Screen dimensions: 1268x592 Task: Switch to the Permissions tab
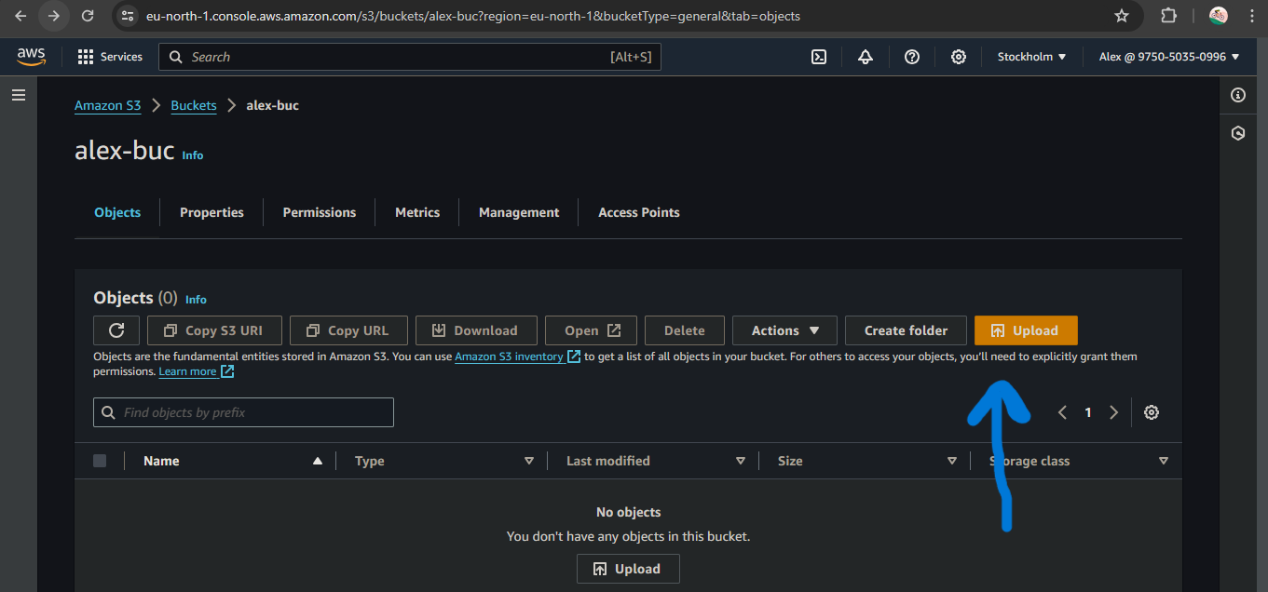click(x=320, y=212)
